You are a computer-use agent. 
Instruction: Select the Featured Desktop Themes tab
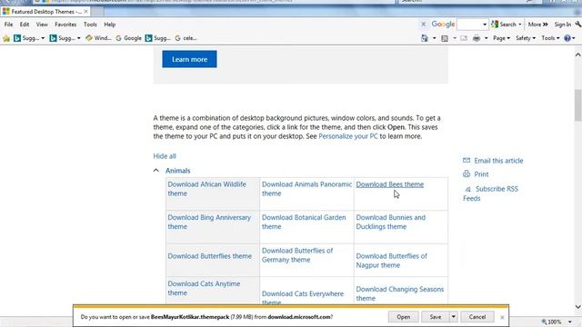(x=45, y=12)
